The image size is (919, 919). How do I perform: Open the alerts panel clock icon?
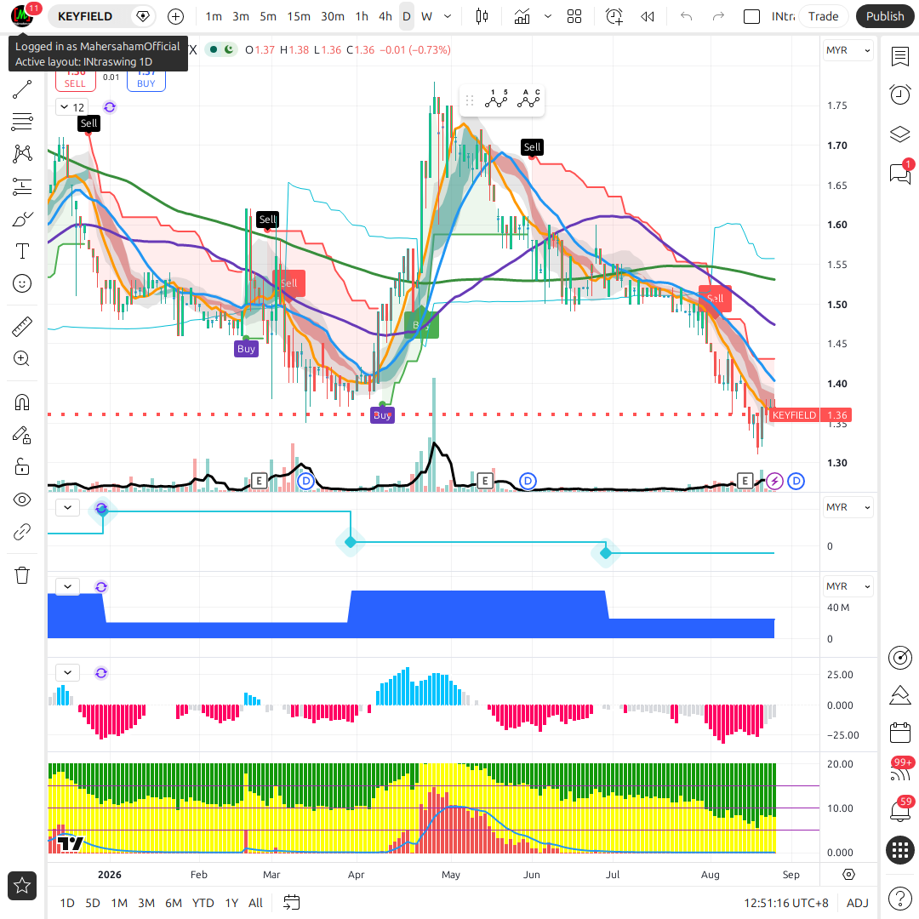[x=899, y=95]
